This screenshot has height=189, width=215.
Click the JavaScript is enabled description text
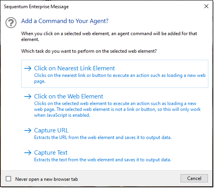[x=117, y=109]
